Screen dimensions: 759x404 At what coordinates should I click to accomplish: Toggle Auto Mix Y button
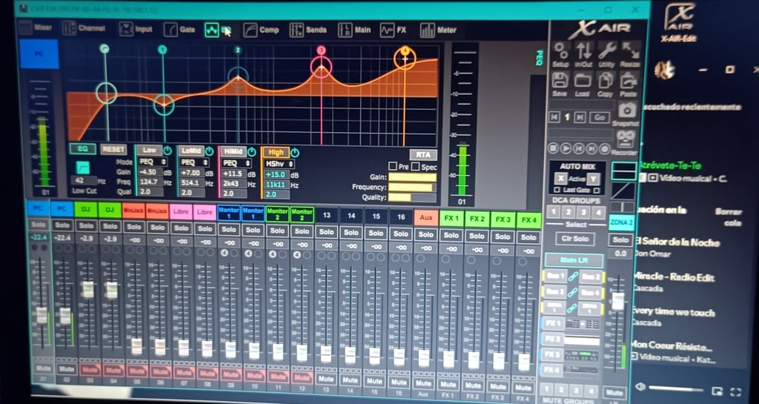(594, 179)
